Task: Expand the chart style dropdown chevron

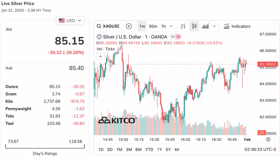Action: click(x=215, y=26)
